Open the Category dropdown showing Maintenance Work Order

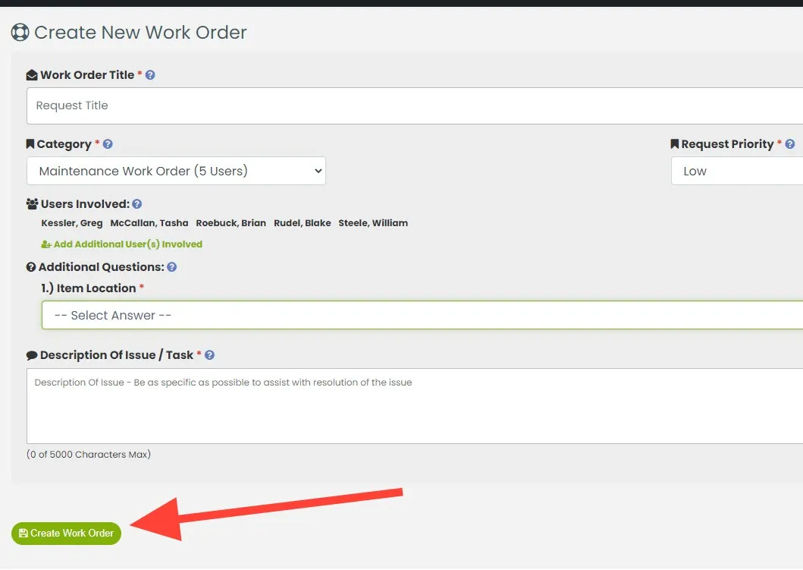point(176,172)
